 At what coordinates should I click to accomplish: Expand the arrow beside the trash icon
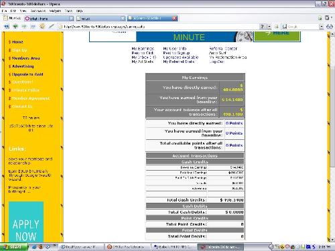coord(331,17)
